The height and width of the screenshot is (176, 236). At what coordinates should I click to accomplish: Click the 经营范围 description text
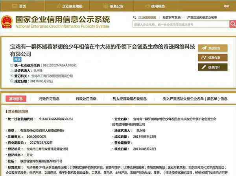pyautogui.click(x=117, y=170)
